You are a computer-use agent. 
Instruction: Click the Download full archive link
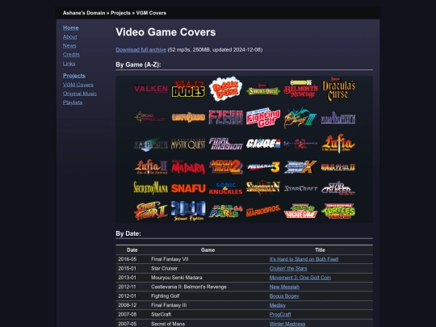click(141, 50)
